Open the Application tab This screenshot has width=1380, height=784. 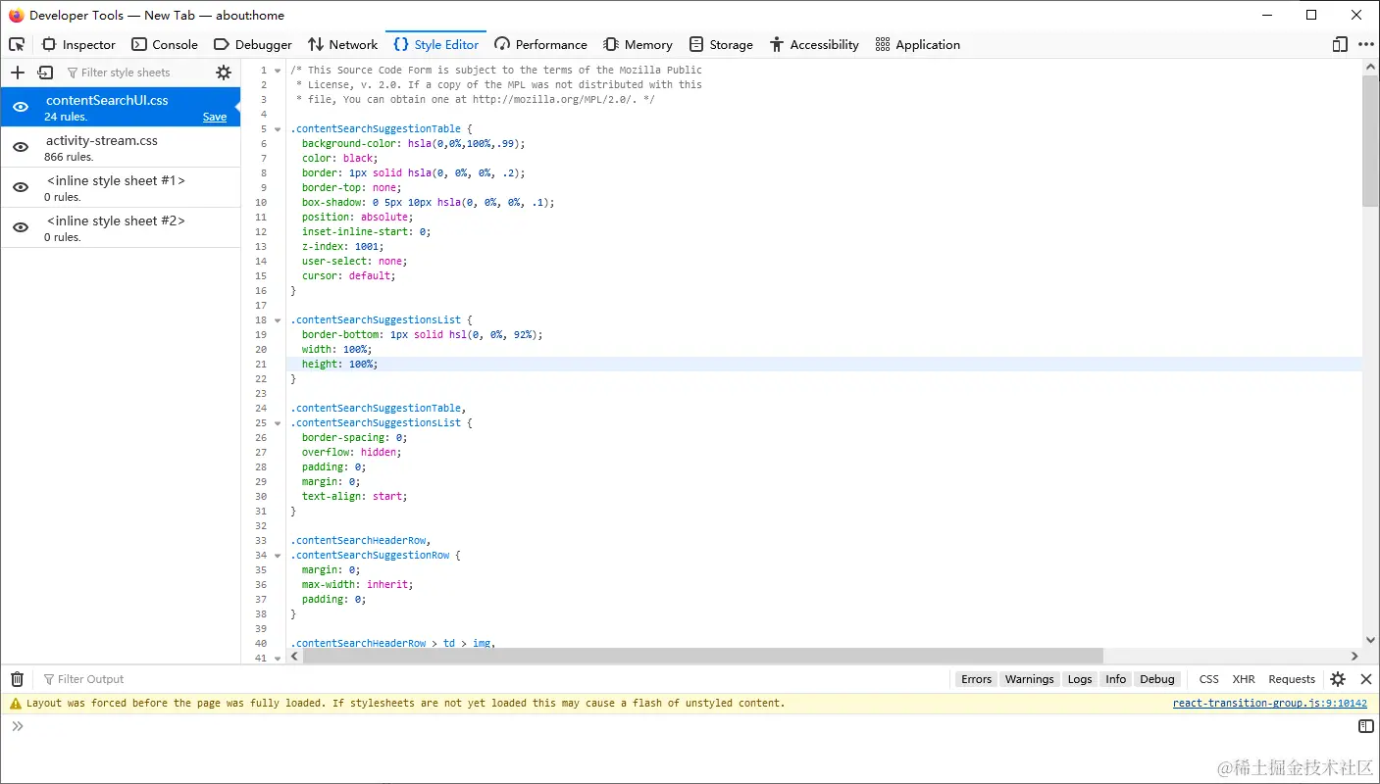(917, 44)
